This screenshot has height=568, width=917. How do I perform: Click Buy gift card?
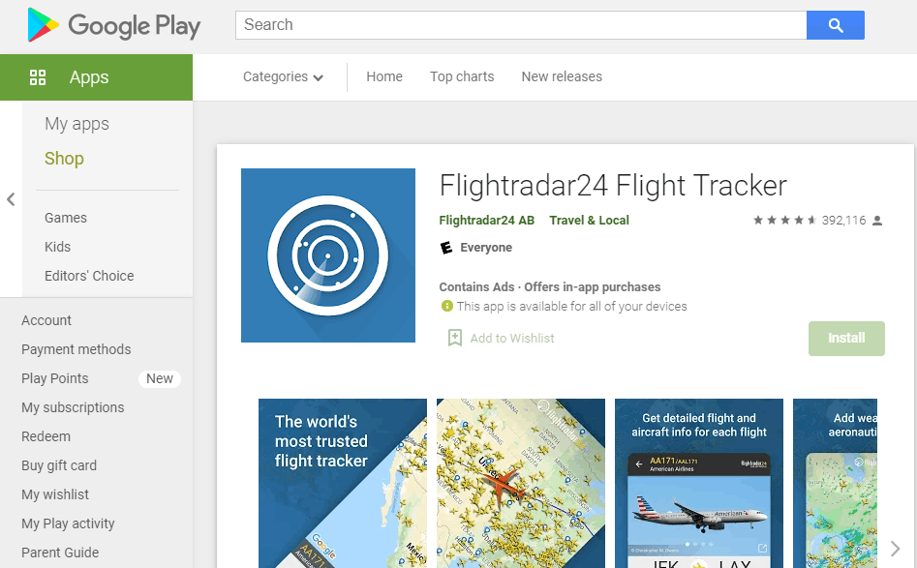pos(59,465)
